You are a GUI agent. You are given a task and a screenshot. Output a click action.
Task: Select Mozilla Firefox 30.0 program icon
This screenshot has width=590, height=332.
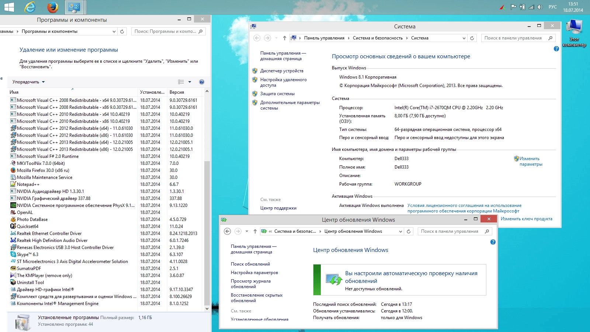click(13, 170)
